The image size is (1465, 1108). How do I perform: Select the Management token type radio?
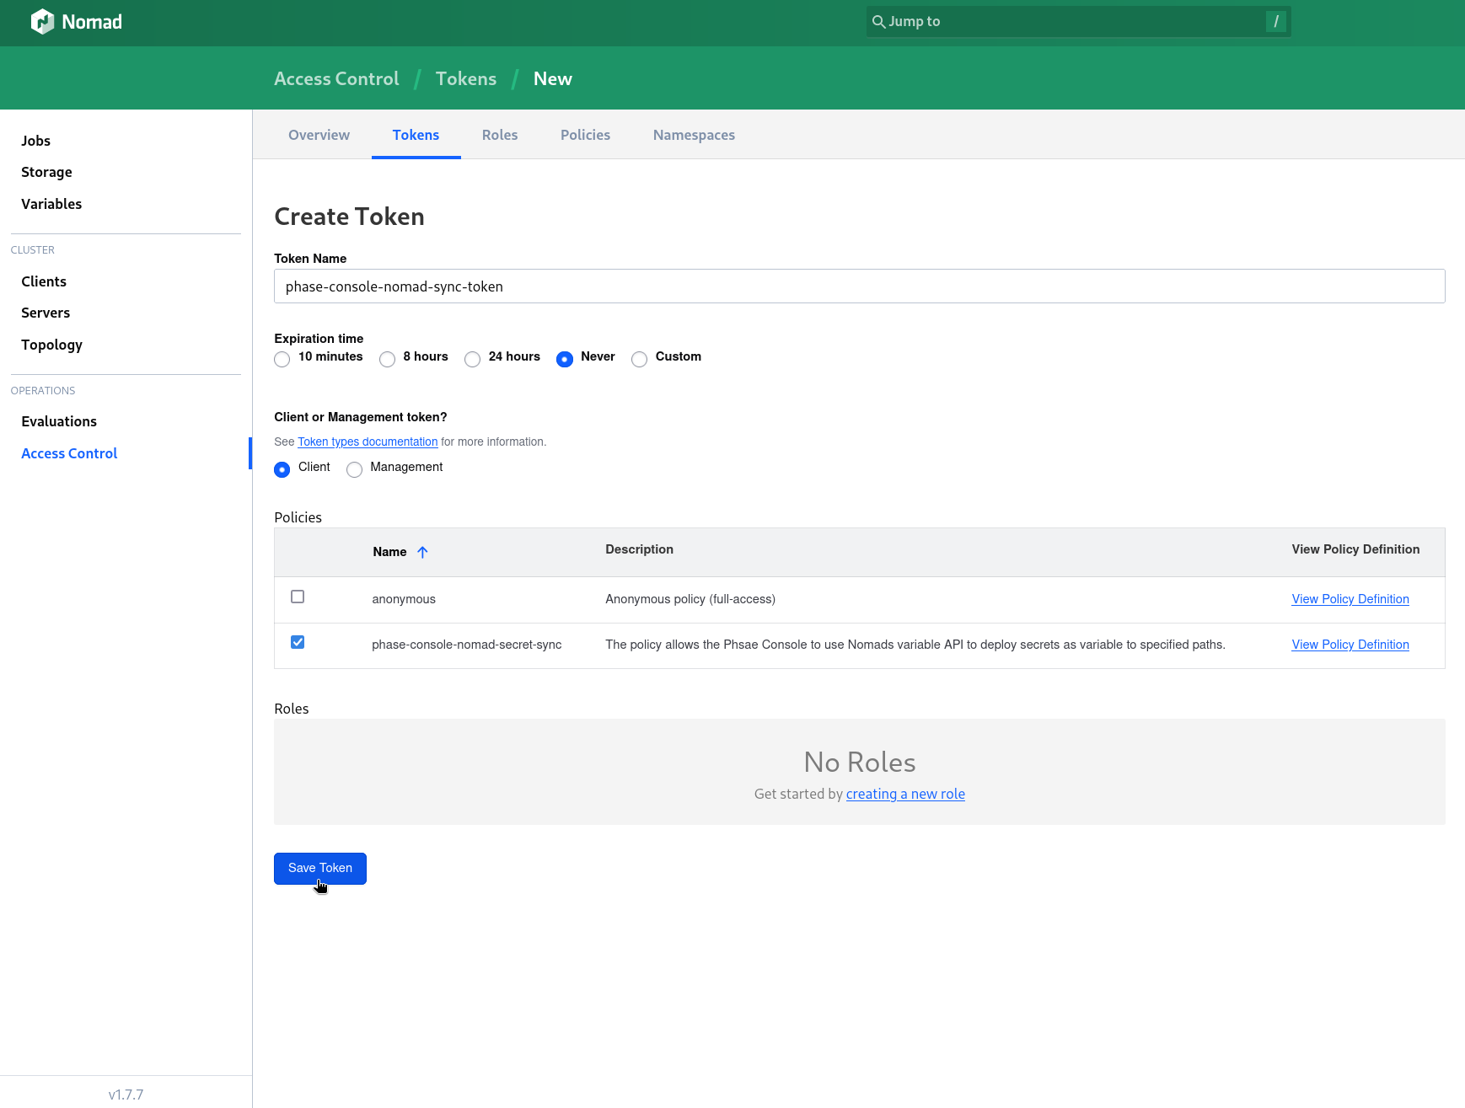(355, 469)
